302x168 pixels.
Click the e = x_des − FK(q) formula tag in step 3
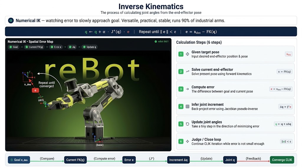click(281, 89)
